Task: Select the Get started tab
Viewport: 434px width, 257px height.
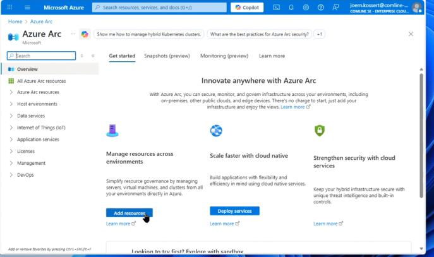Action: tap(122, 56)
